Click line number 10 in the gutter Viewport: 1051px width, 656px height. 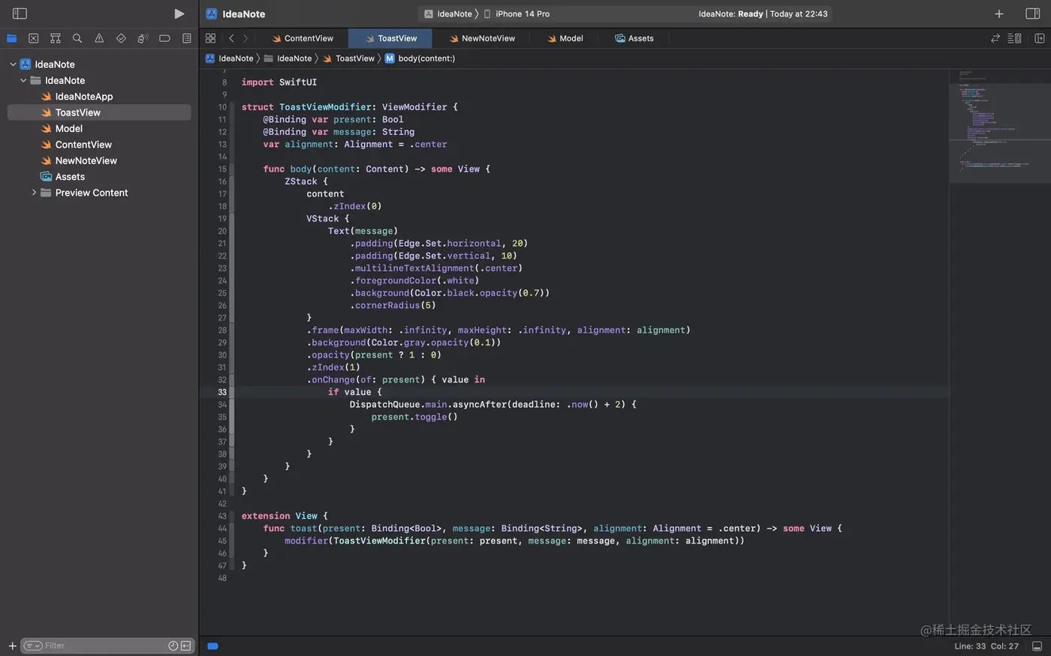coord(222,107)
